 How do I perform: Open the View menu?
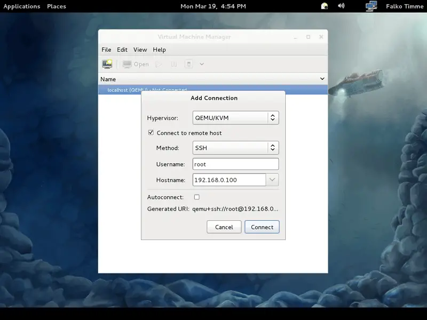[140, 50]
